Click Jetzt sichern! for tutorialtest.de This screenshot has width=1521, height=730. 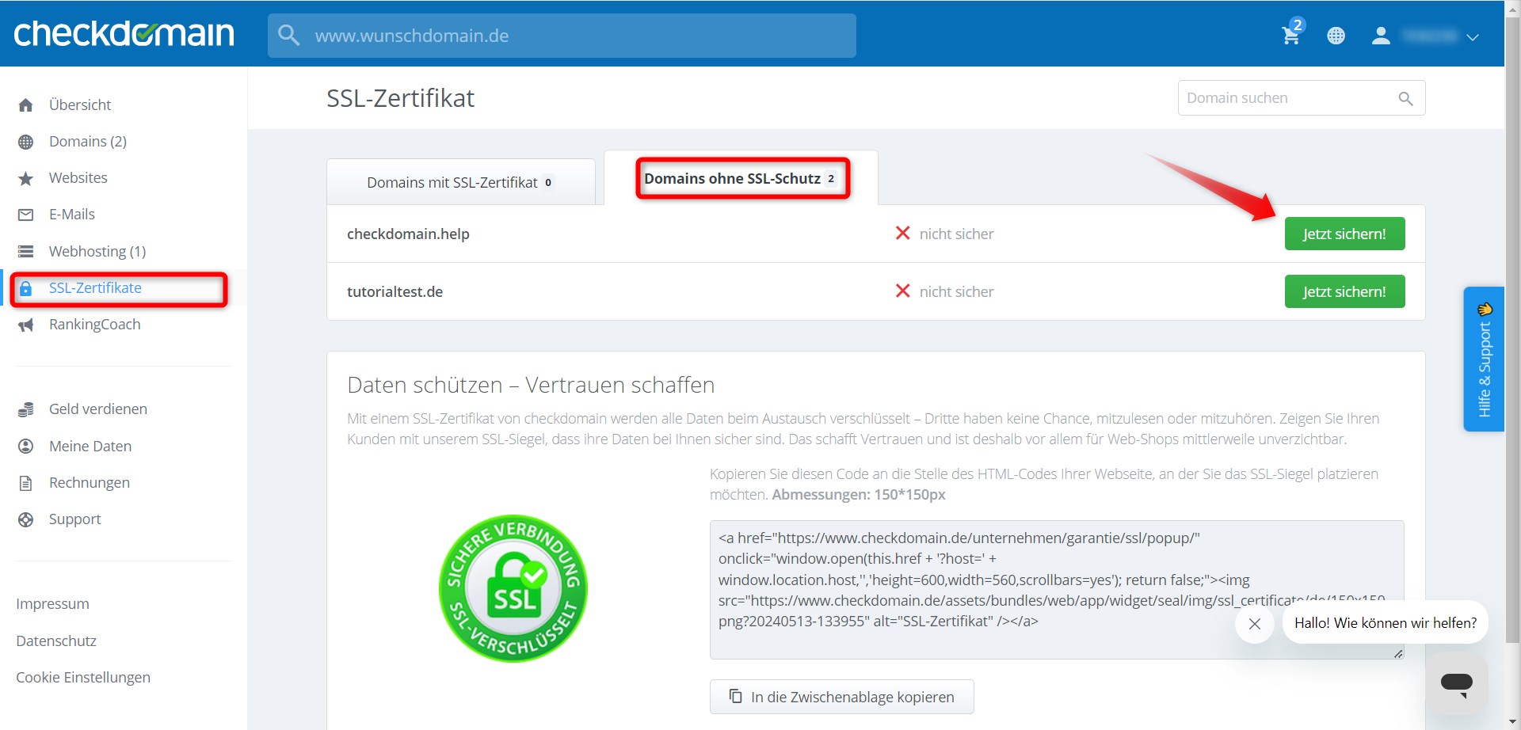coord(1344,291)
